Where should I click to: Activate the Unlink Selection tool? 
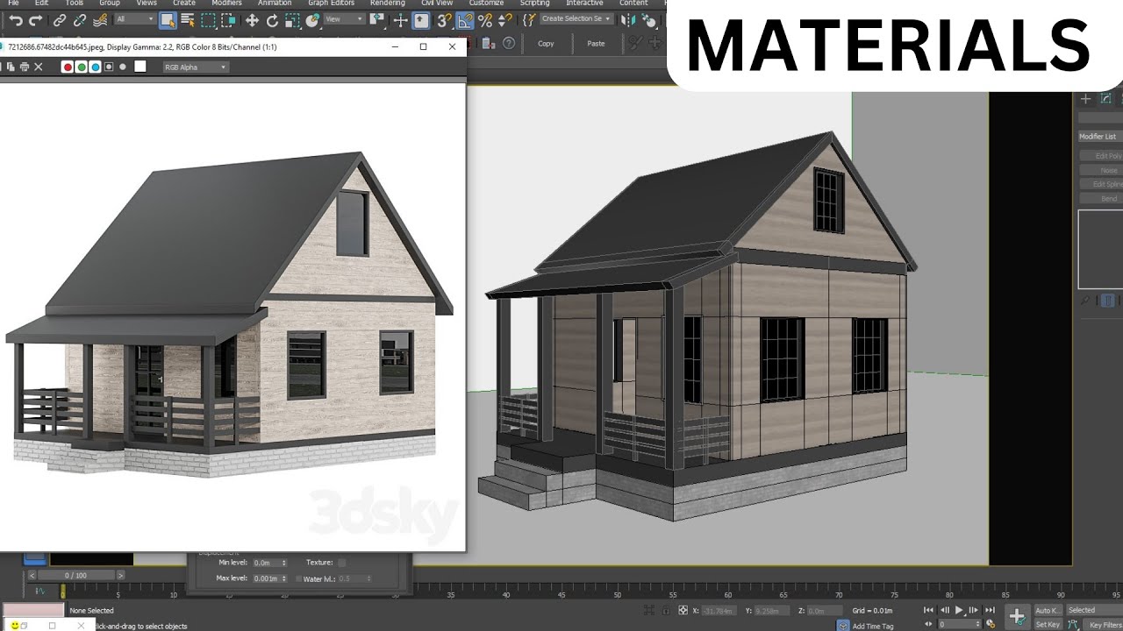pos(80,20)
